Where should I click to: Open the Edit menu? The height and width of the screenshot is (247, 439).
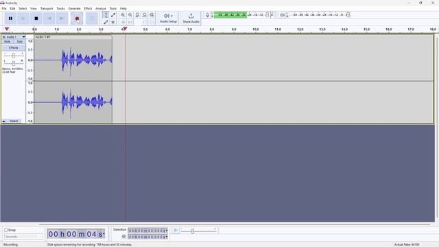[12, 8]
